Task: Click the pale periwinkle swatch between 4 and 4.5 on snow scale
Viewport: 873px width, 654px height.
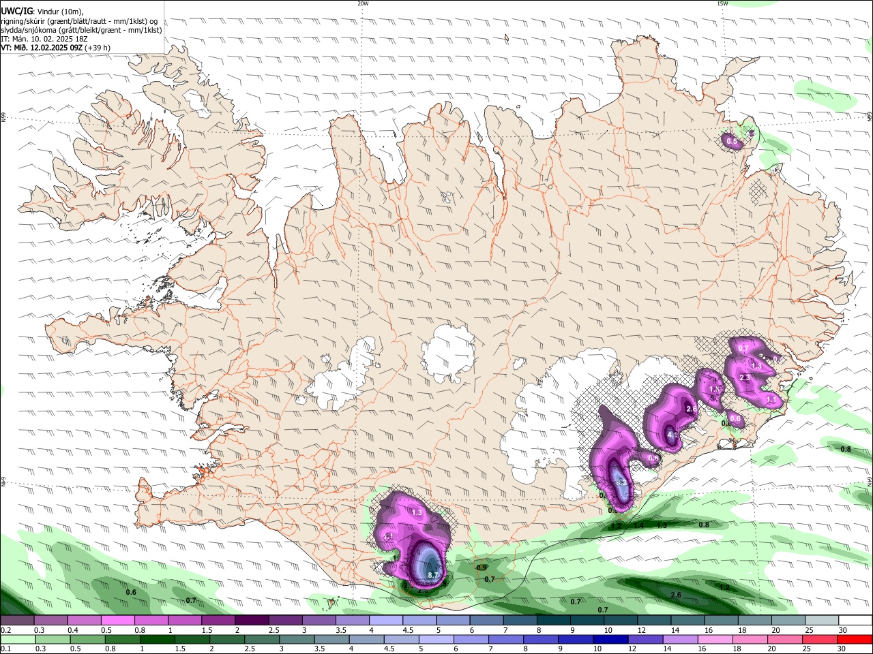Action: (x=386, y=620)
